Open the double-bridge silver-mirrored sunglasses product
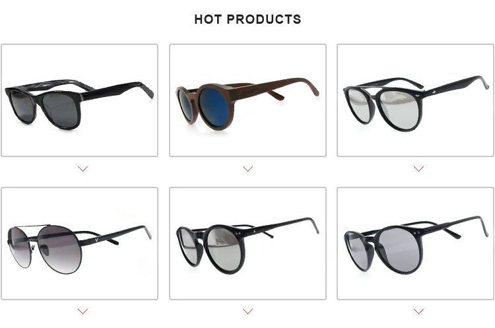The height and width of the screenshot is (328, 495). point(415,100)
